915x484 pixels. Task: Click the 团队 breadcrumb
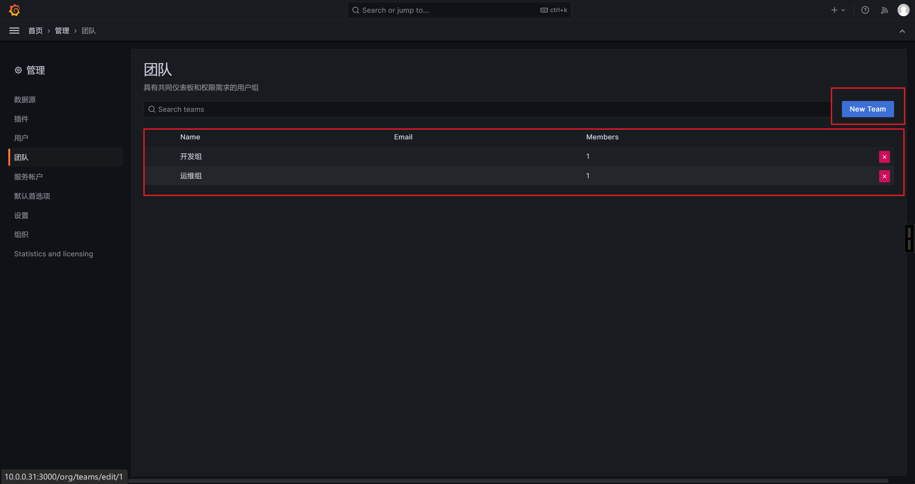(x=88, y=30)
